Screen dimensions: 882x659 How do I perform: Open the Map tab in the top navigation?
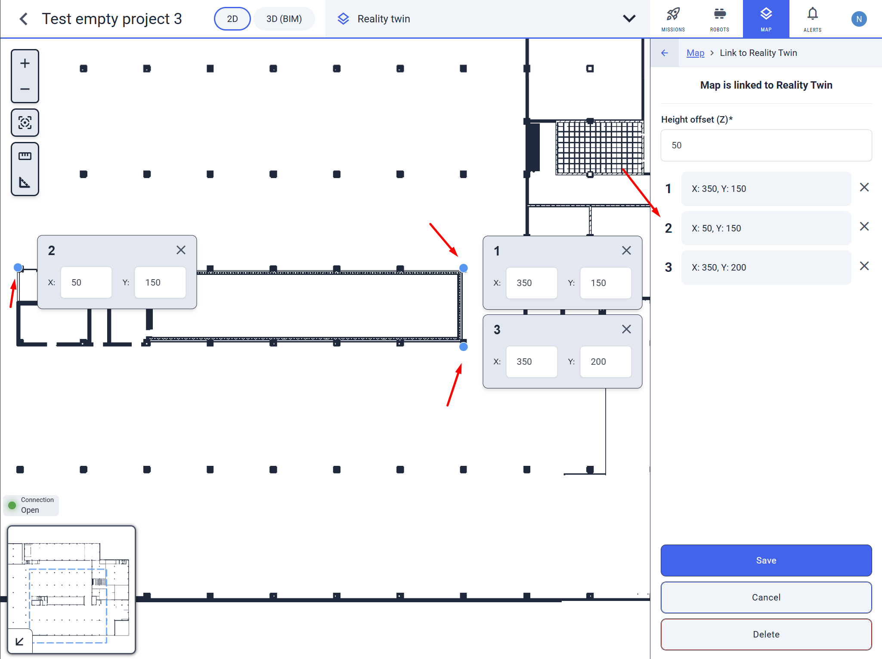pos(766,19)
